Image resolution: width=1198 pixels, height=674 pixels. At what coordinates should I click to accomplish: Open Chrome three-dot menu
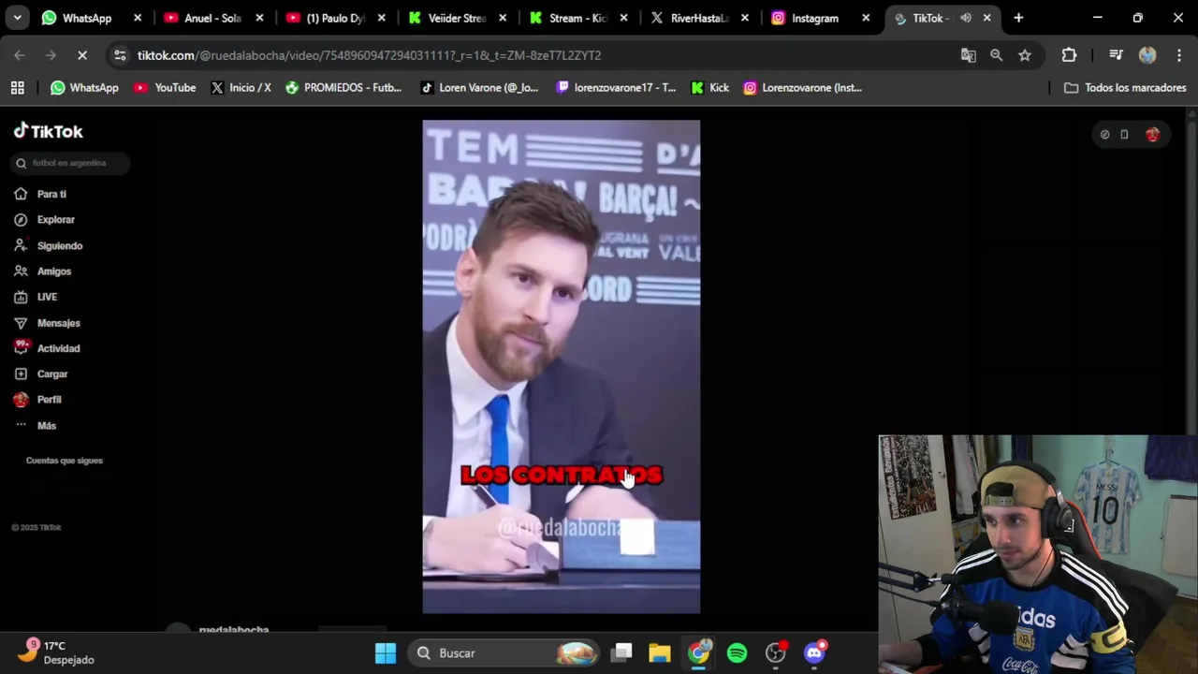(1177, 55)
